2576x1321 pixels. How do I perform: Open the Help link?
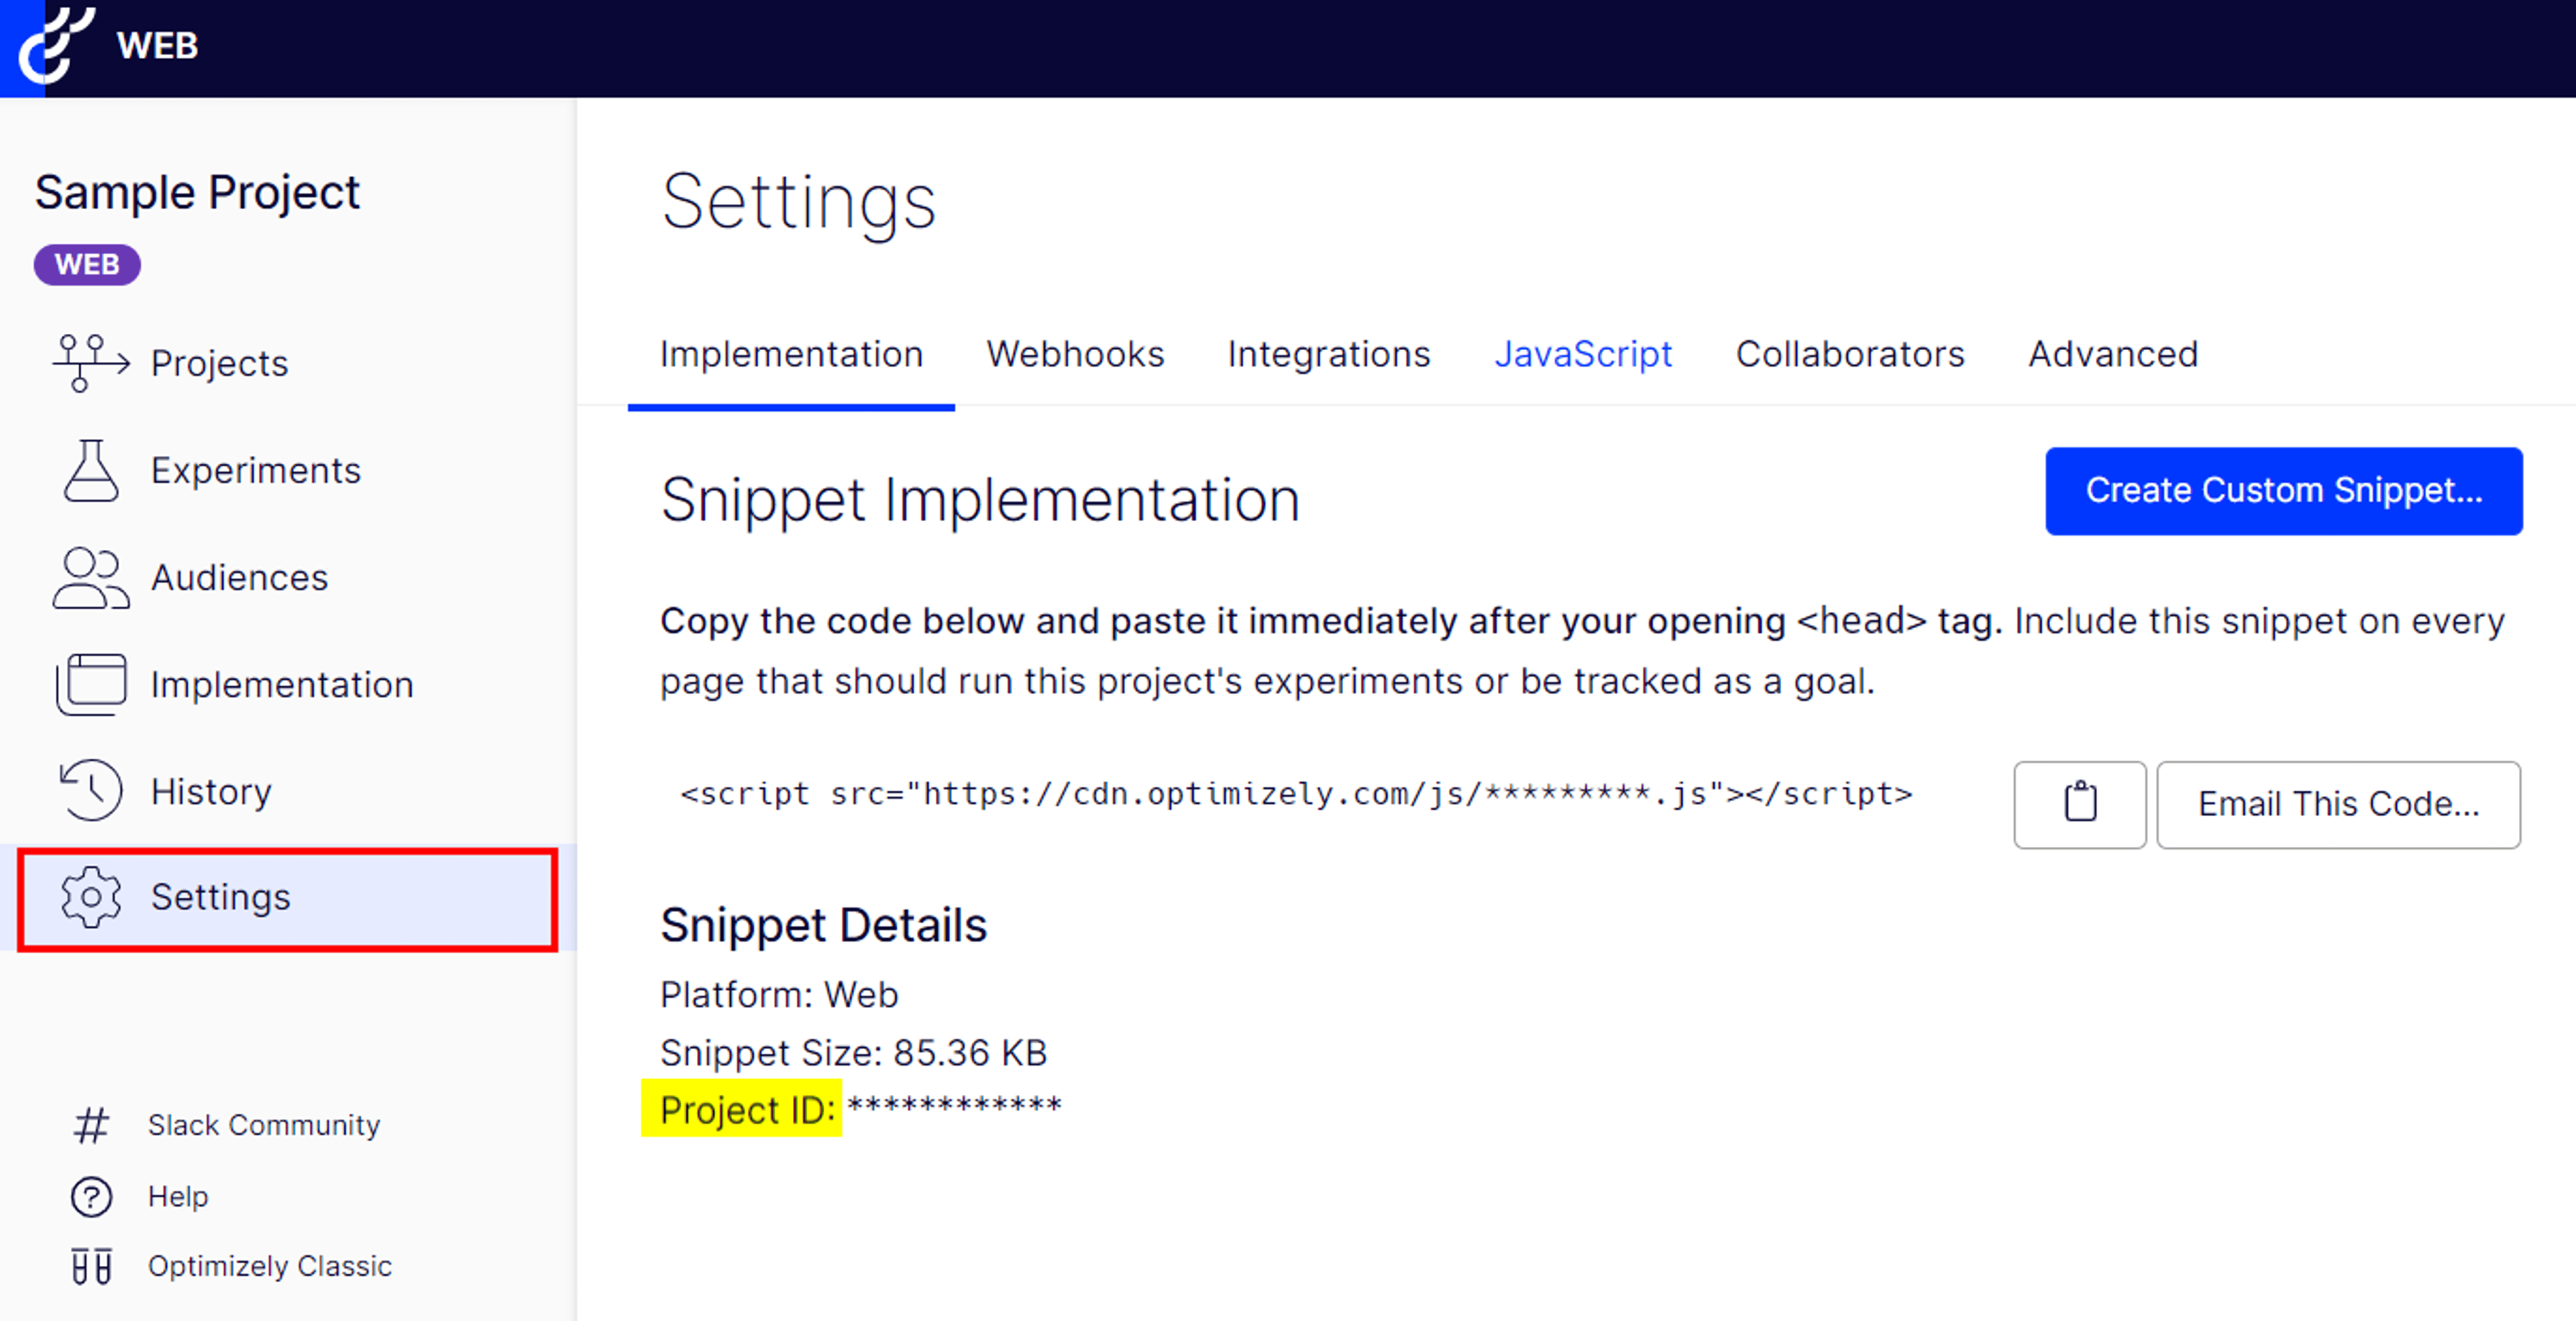(178, 1196)
